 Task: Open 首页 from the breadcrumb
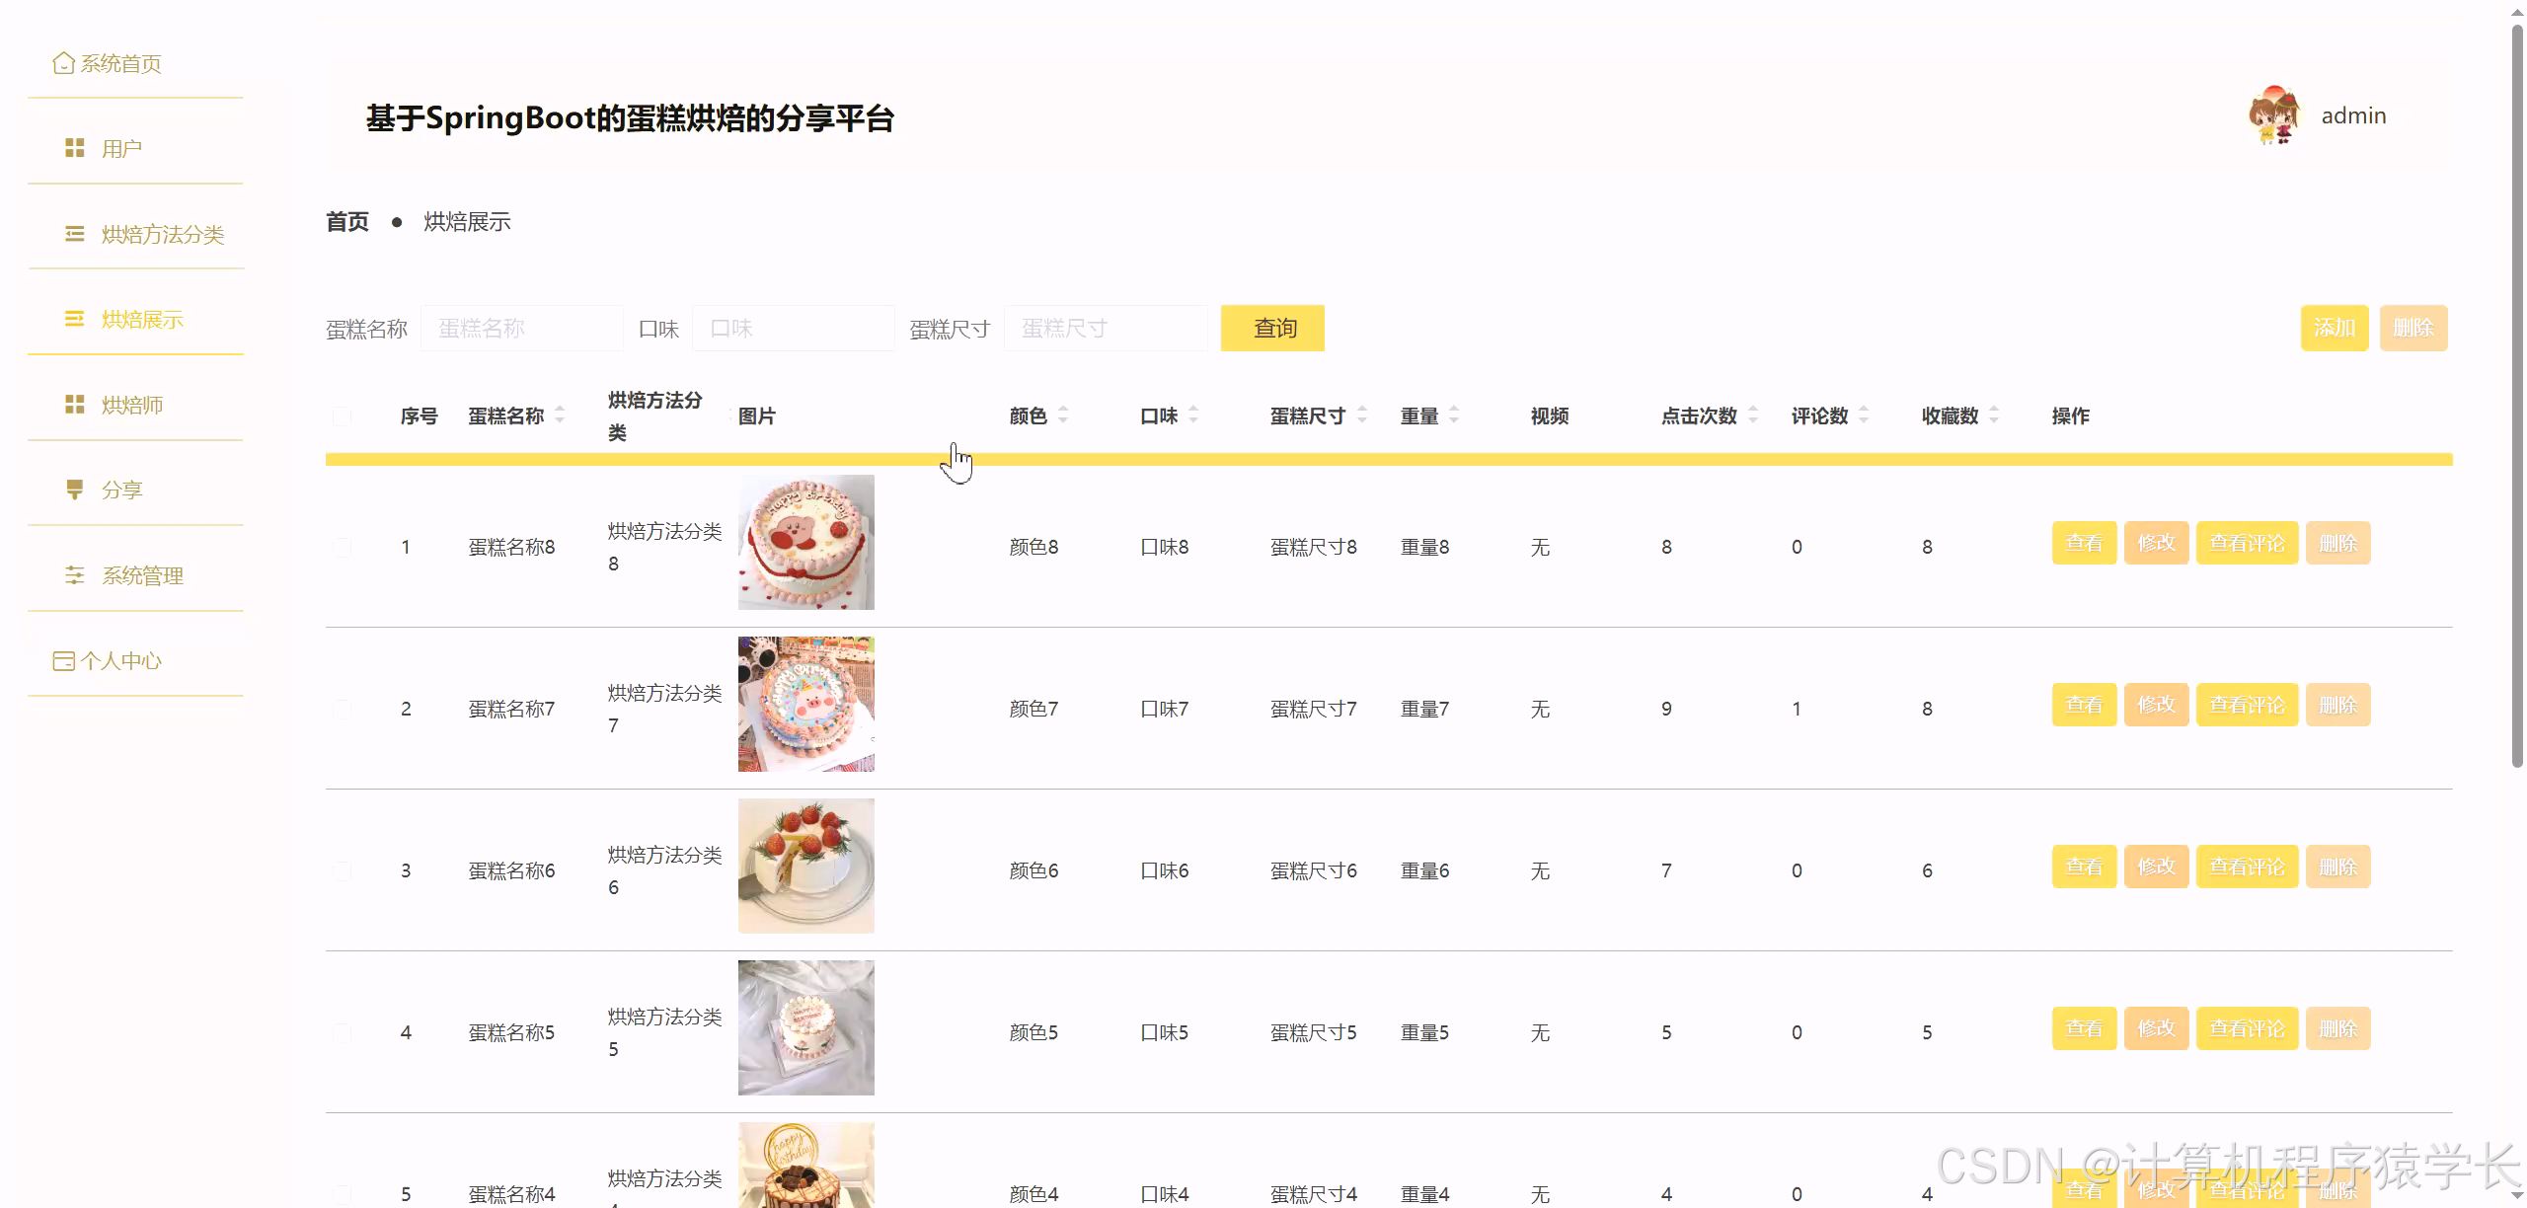point(346,221)
